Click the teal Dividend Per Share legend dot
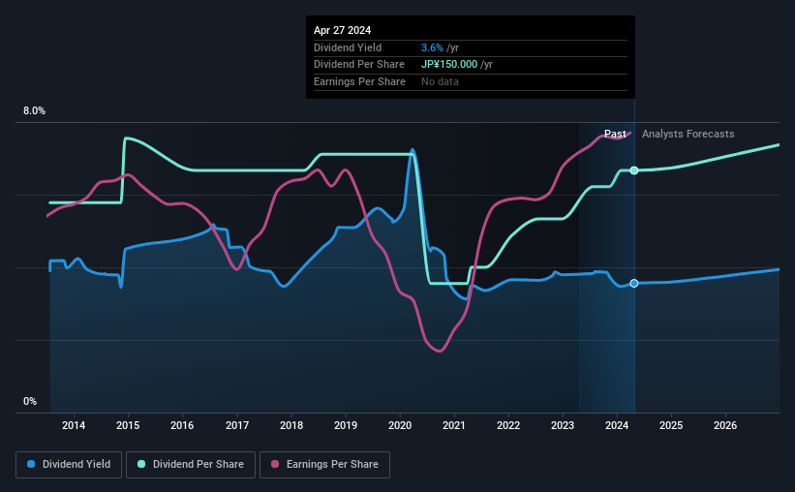This screenshot has width=795, height=492. click(x=141, y=464)
